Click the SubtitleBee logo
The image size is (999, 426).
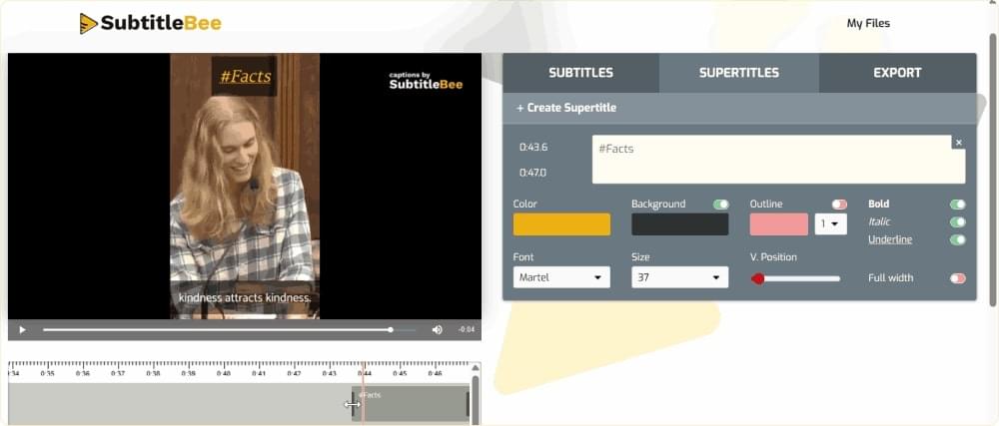point(151,24)
